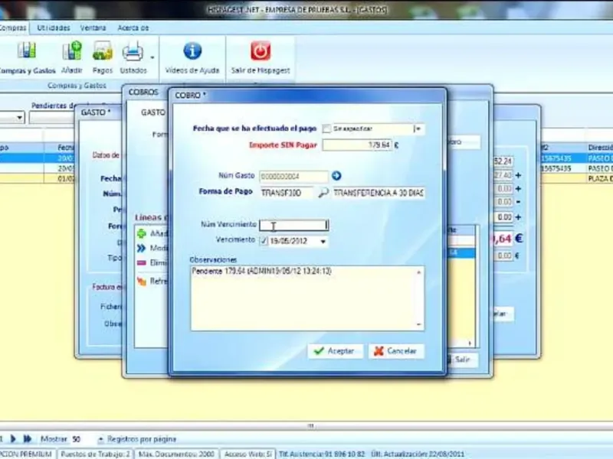Toggle payment date Sin especificar checkbox
Viewport: 613px width, 459px height.
pos(326,129)
